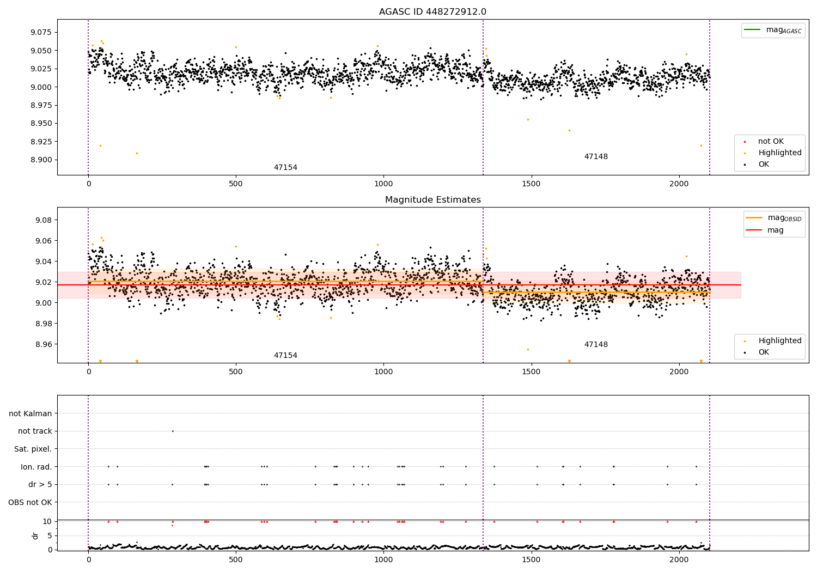Viewport: 817px width, 572px height.
Task: Select 'Highlighted' in the AGASC plot legend
Action: (779, 153)
